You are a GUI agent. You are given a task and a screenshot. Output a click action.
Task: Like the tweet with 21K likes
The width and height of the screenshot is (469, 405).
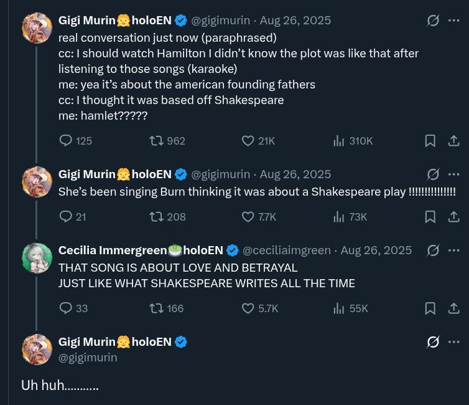pyautogui.click(x=248, y=141)
